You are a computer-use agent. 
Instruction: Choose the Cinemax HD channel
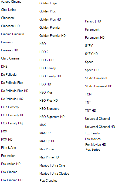click(x=9, y=50)
